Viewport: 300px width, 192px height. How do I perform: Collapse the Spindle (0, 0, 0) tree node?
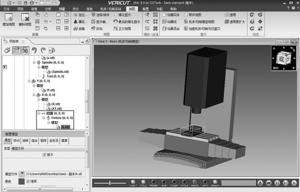(x=33, y=62)
